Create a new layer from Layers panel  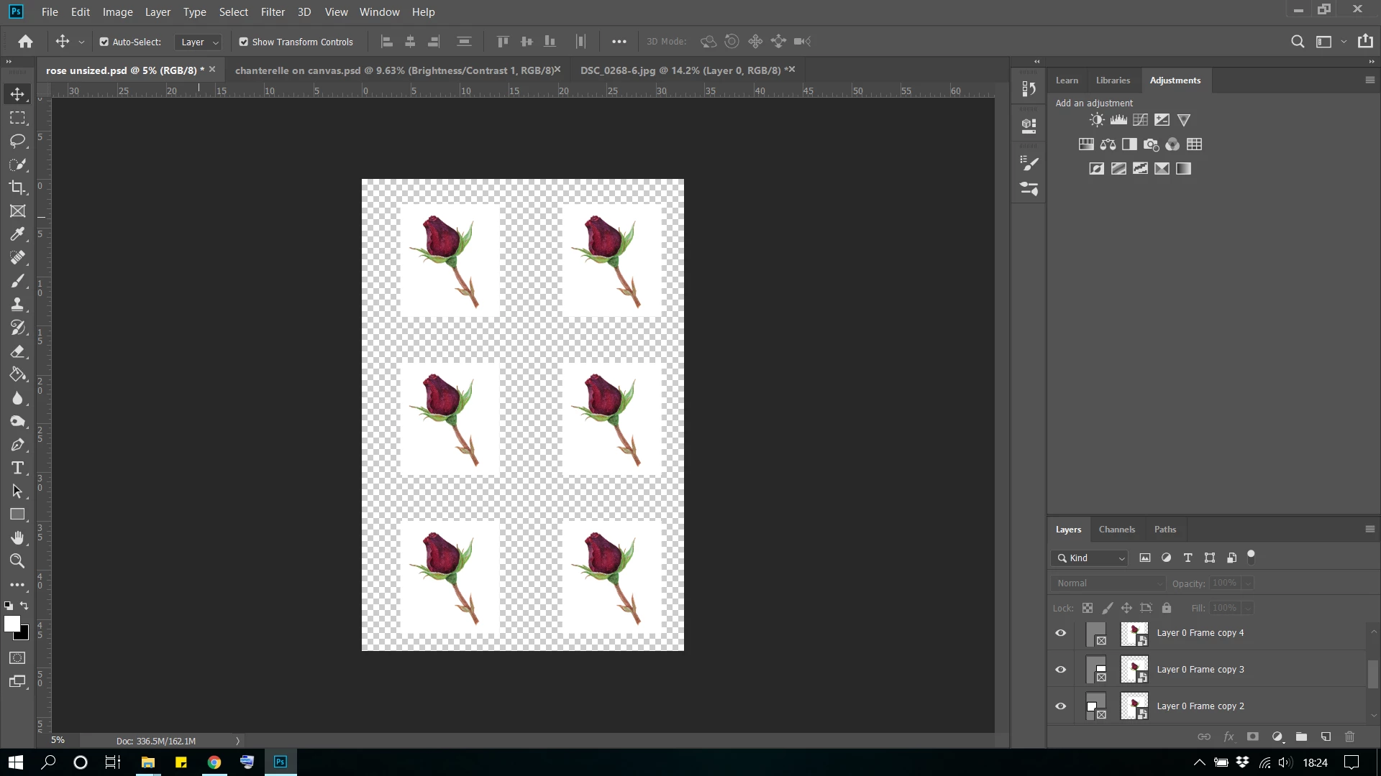coord(1326,736)
